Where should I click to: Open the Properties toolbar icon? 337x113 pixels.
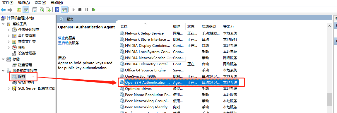point(35,10)
